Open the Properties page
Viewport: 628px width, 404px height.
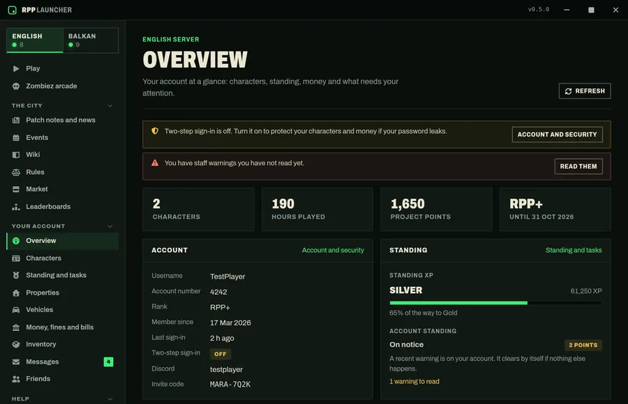(x=63, y=293)
